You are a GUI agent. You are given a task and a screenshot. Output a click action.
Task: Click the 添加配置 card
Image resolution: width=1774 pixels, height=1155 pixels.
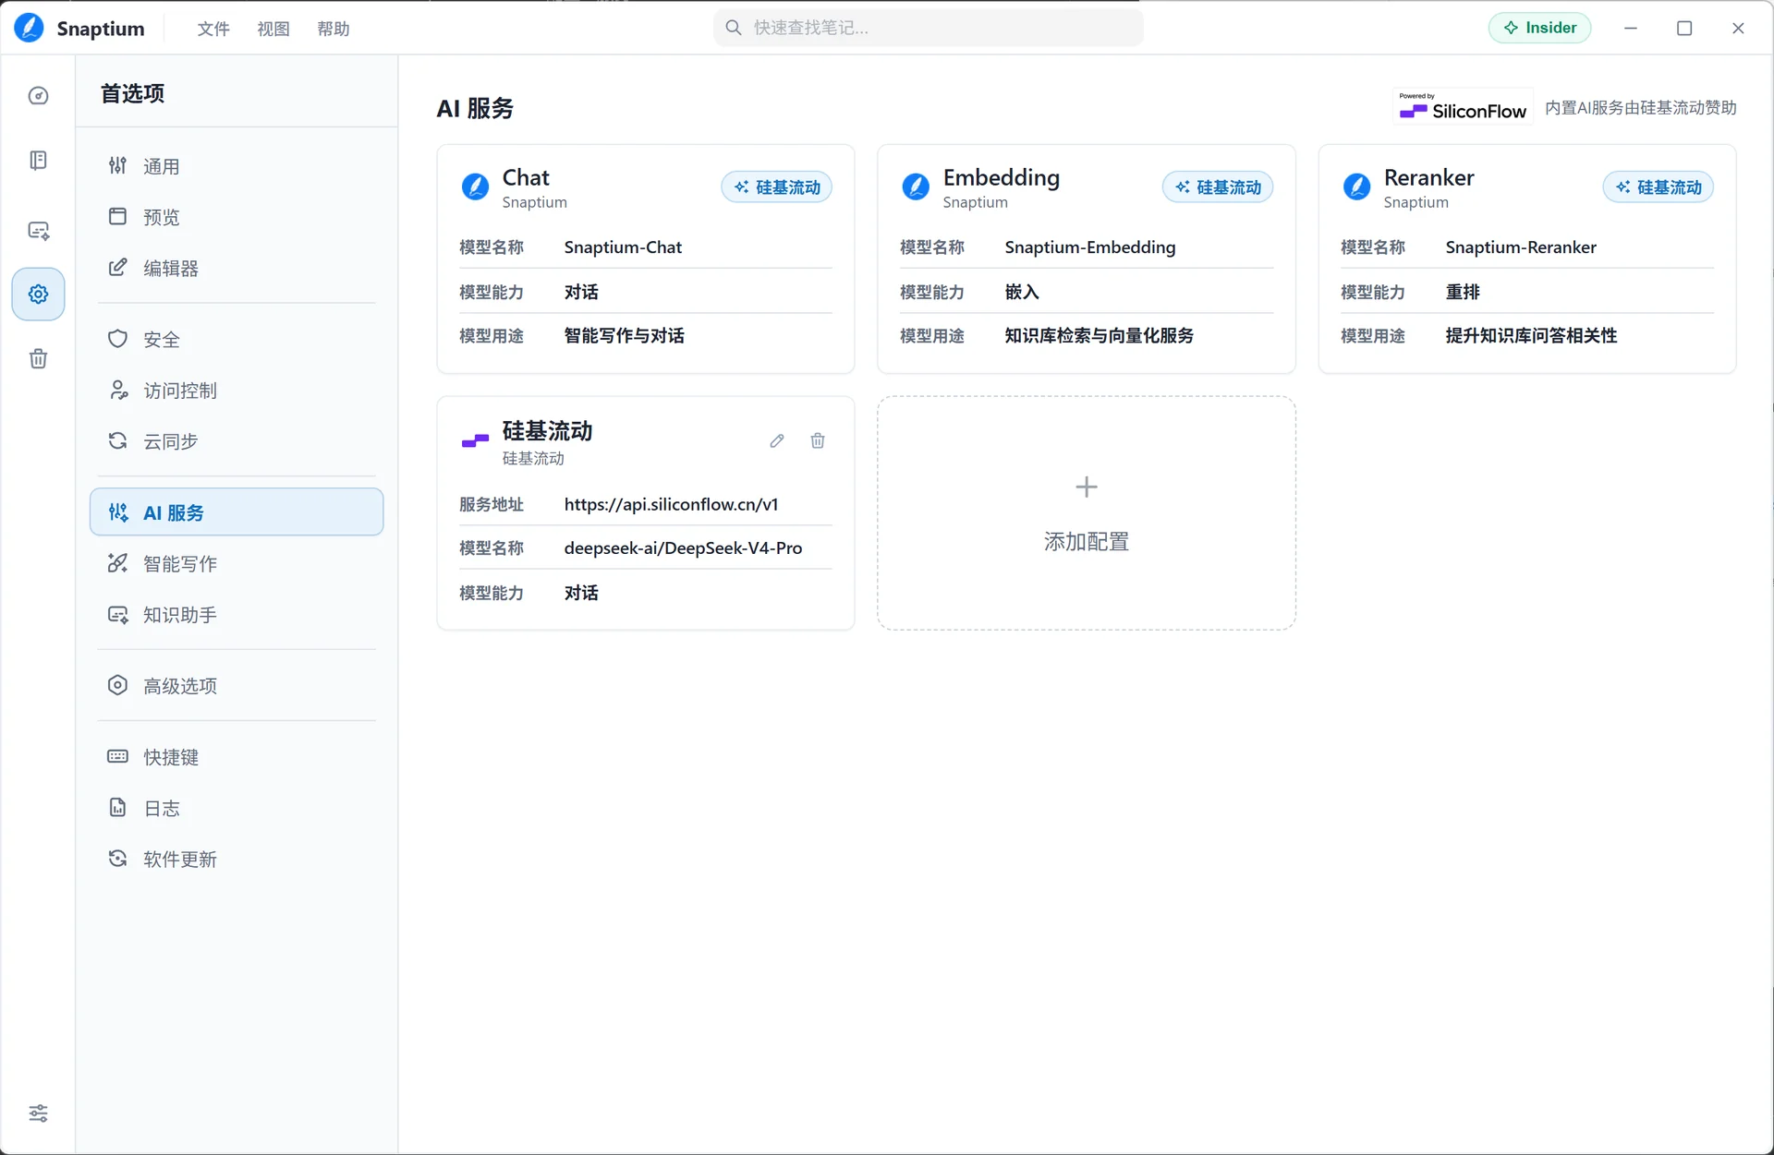tap(1087, 513)
